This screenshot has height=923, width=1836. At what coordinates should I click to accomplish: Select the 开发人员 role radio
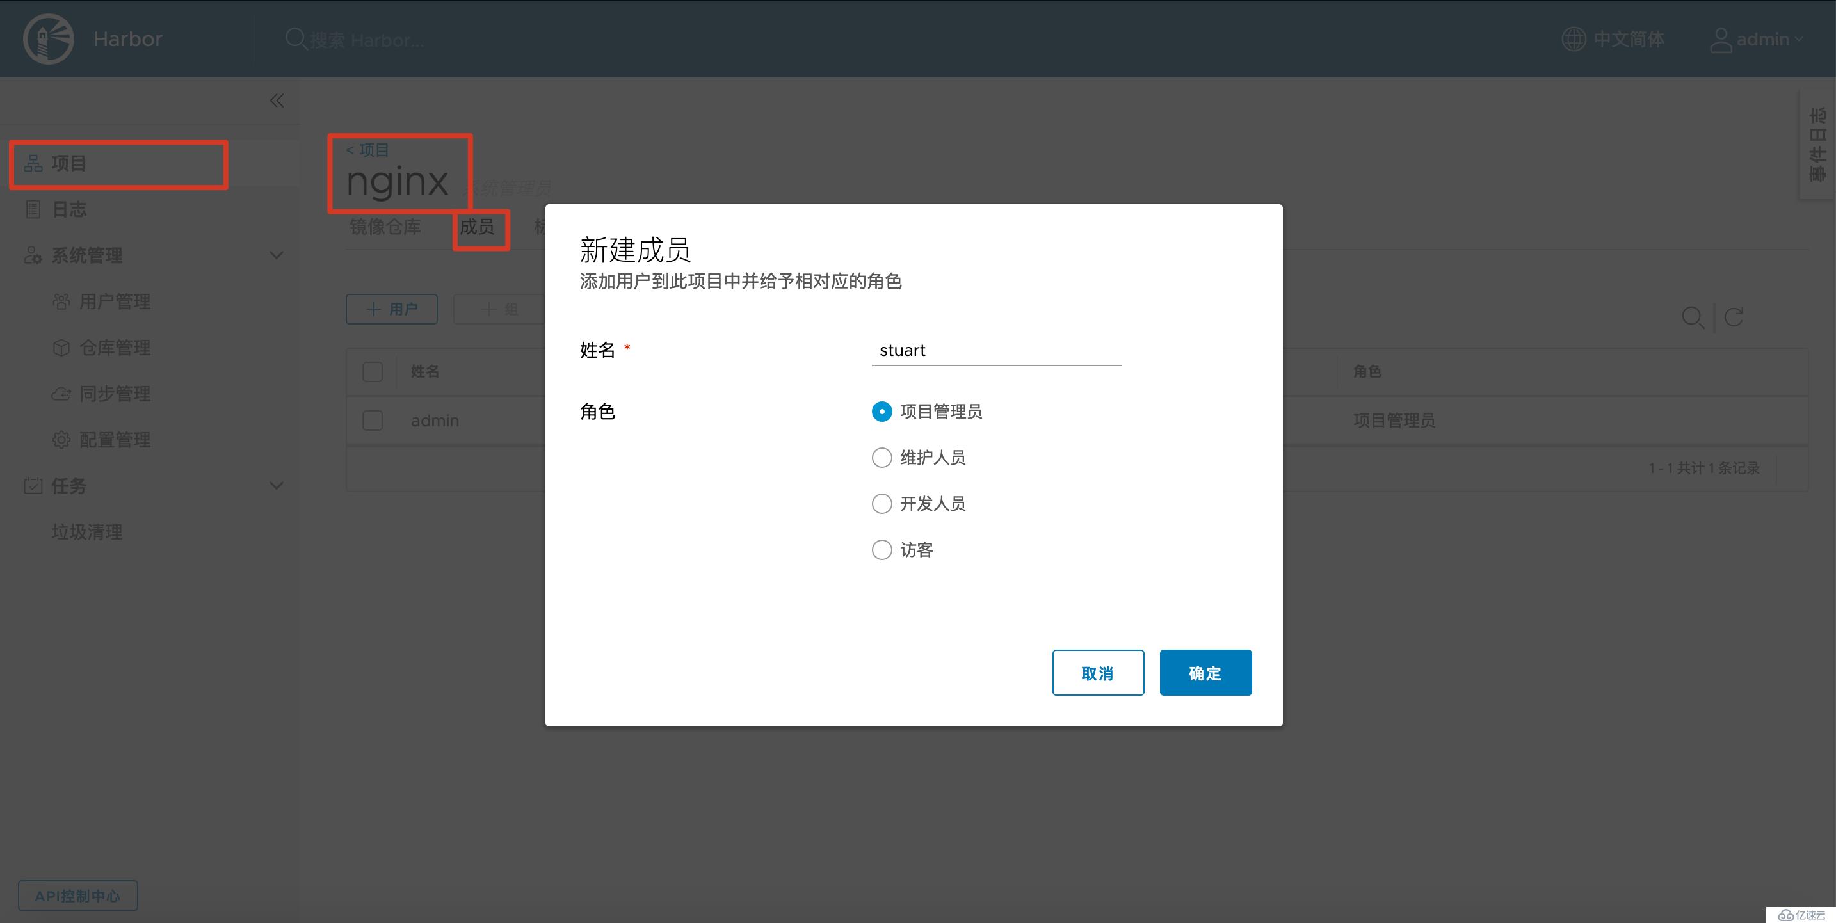point(882,504)
